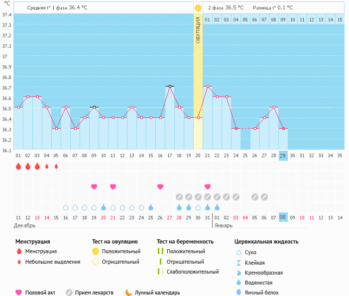This screenshot has height=296, width=349.
Task: Click phase 2 day 01 header cell
Action: [208, 19]
